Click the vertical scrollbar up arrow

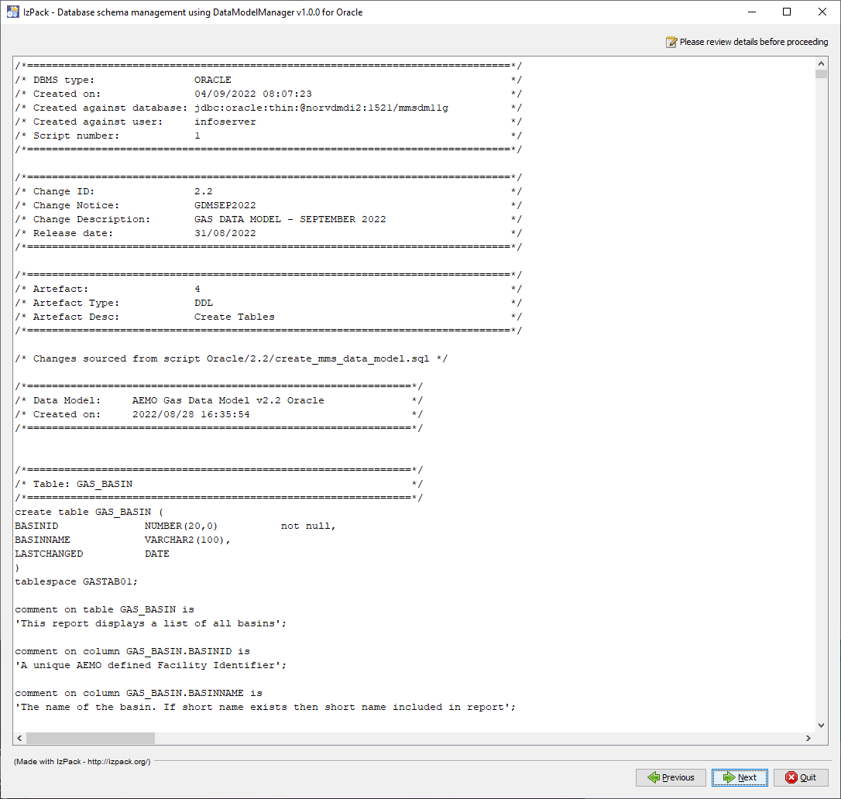(822, 62)
